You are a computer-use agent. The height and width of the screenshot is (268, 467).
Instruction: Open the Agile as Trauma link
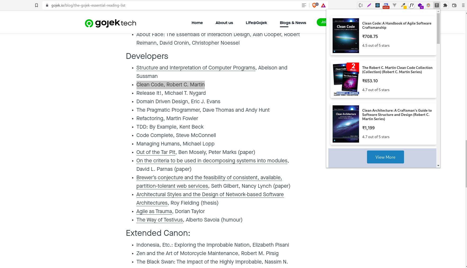[154, 211]
